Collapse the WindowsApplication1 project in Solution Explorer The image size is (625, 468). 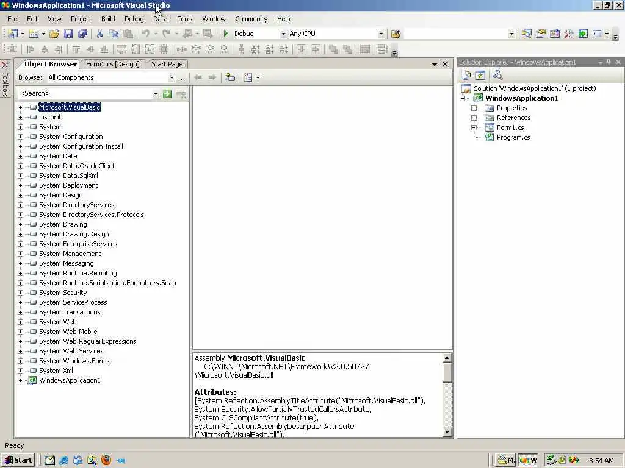click(463, 98)
